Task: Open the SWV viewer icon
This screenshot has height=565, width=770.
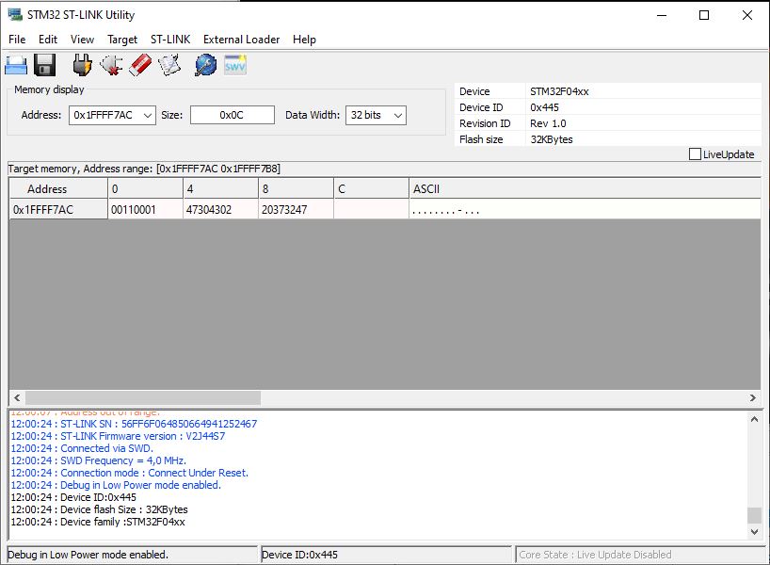Action: pos(234,65)
